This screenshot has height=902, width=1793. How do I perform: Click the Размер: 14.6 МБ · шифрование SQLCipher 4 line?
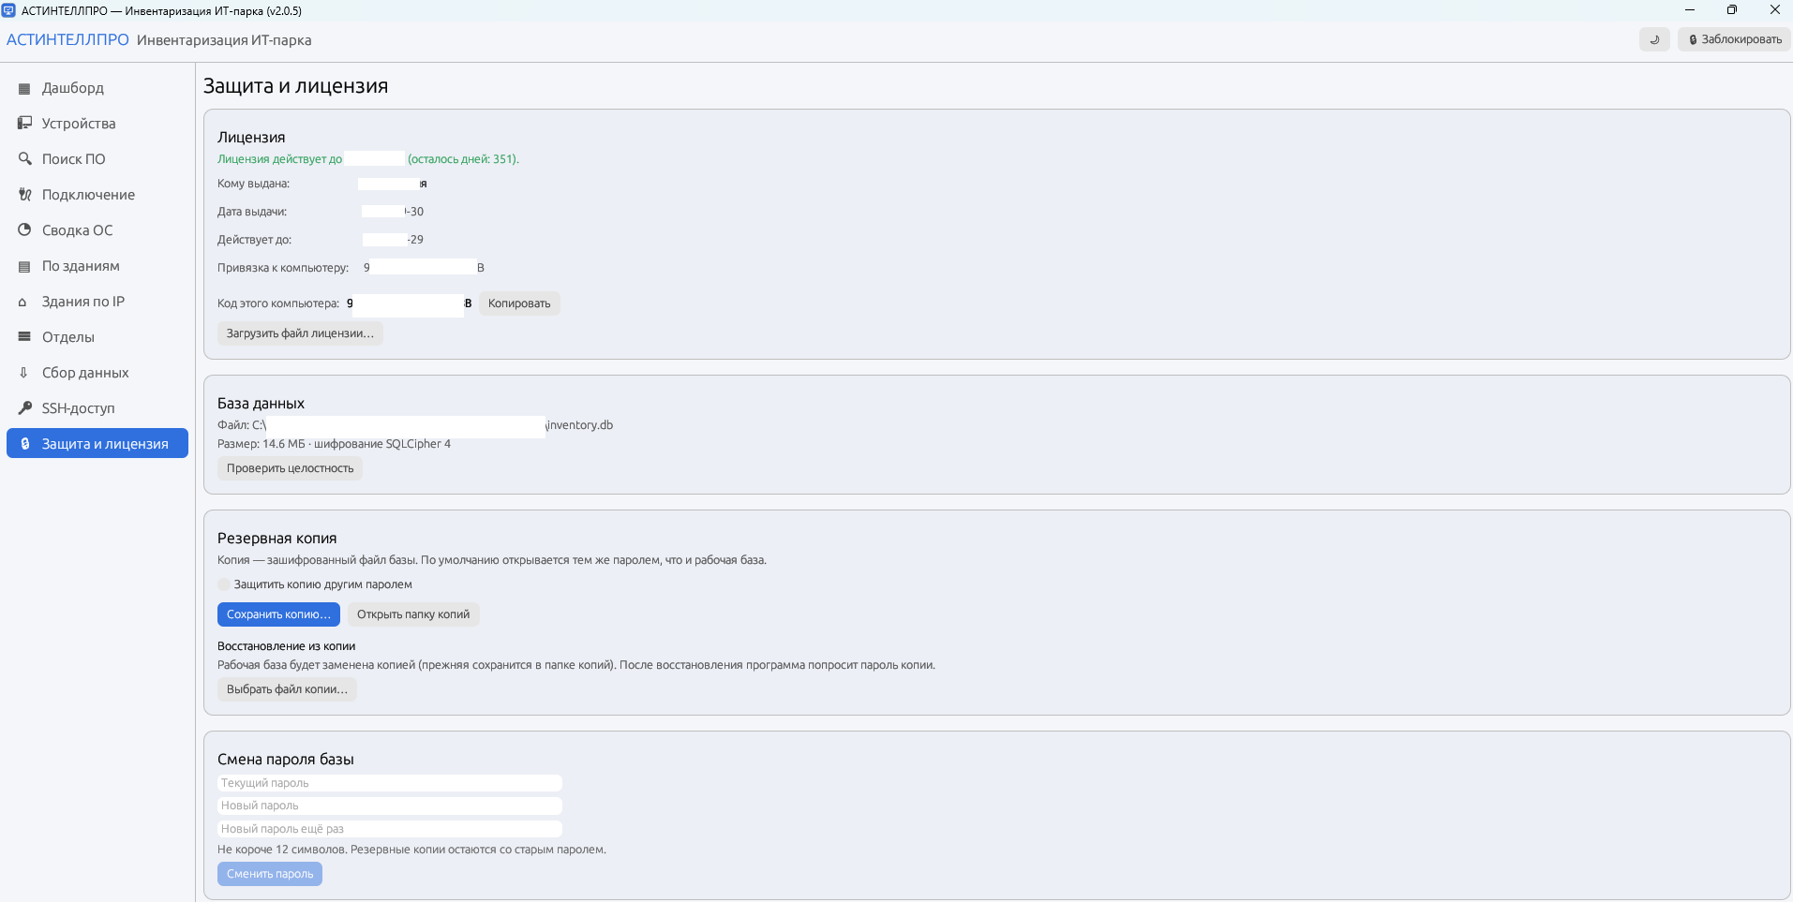tap(334, 444)
